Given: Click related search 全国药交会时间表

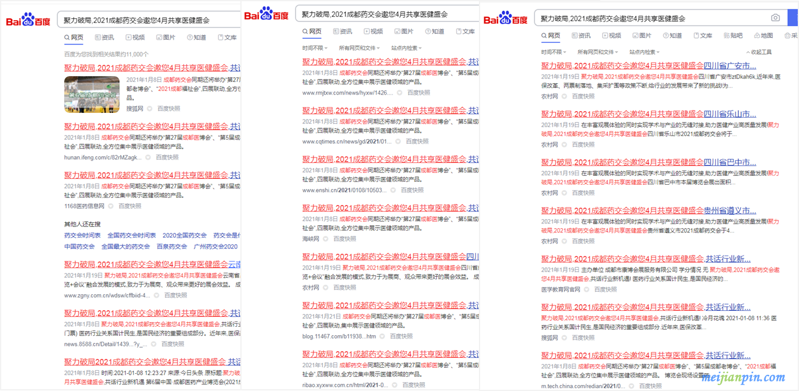Looking at the screenshot, I should coord(131,235).
